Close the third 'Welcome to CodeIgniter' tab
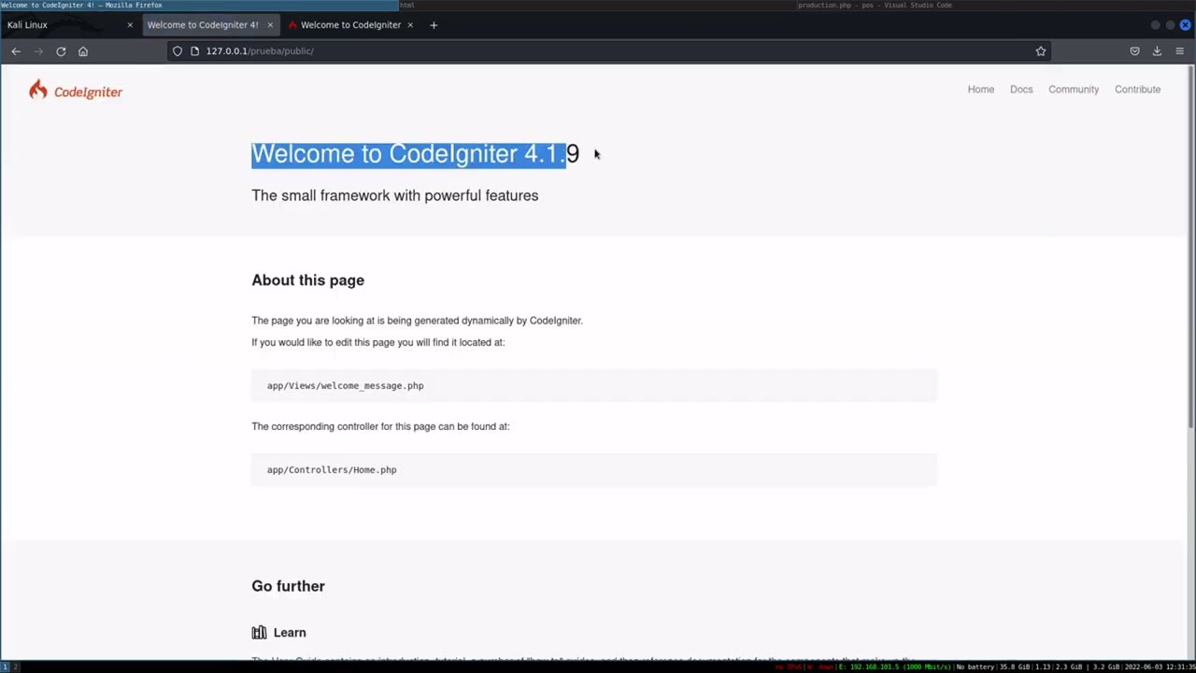The height and width of the screenshot is (673, 1196). (x=408, y=25)
